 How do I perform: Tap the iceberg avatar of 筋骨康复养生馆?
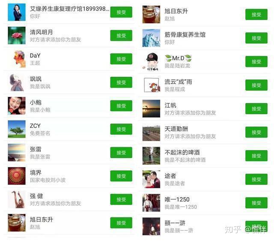(151, 38)
